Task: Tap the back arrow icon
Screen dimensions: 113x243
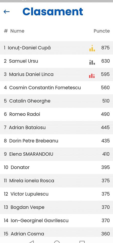Action: [7, 12]
